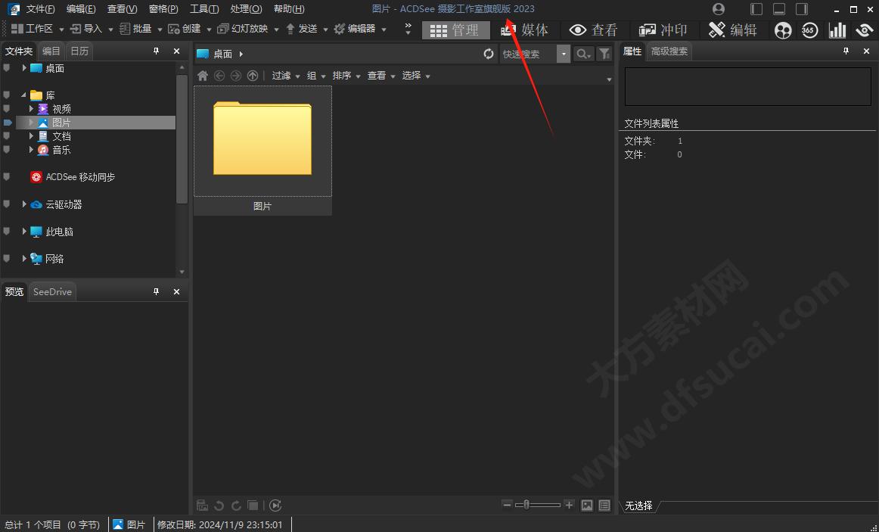
Task: Click the 导入 toolbar button
Action: pyautogui.click(x=87, y=29)
